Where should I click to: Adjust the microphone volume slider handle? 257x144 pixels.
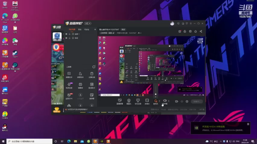coord(155,94)
